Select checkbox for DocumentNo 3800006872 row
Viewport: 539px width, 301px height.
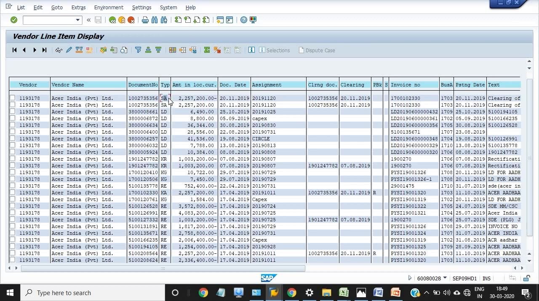13,118
